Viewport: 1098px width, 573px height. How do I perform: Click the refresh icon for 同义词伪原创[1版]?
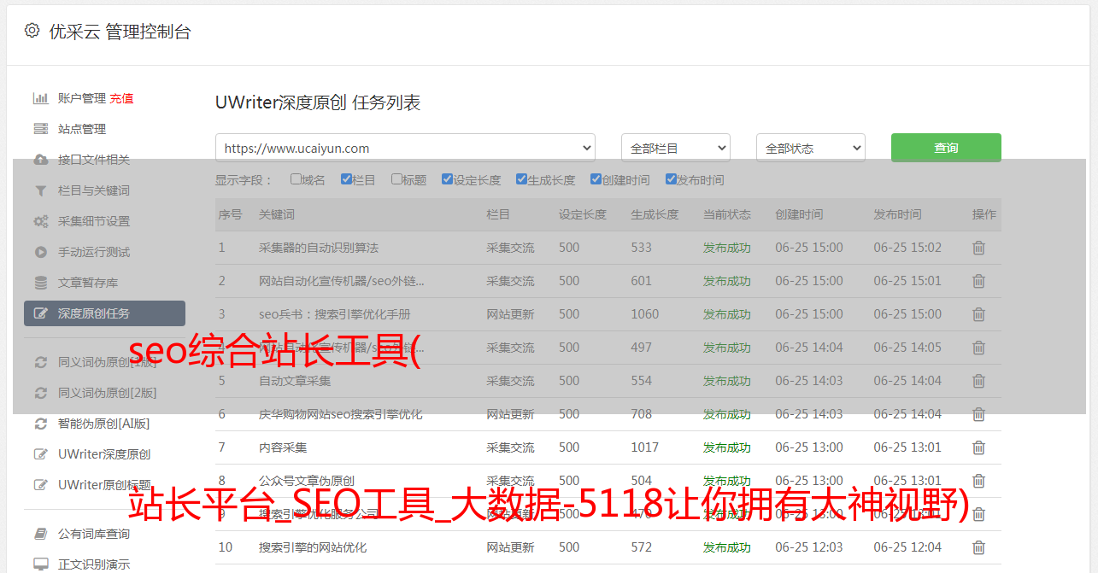point(40,362)
